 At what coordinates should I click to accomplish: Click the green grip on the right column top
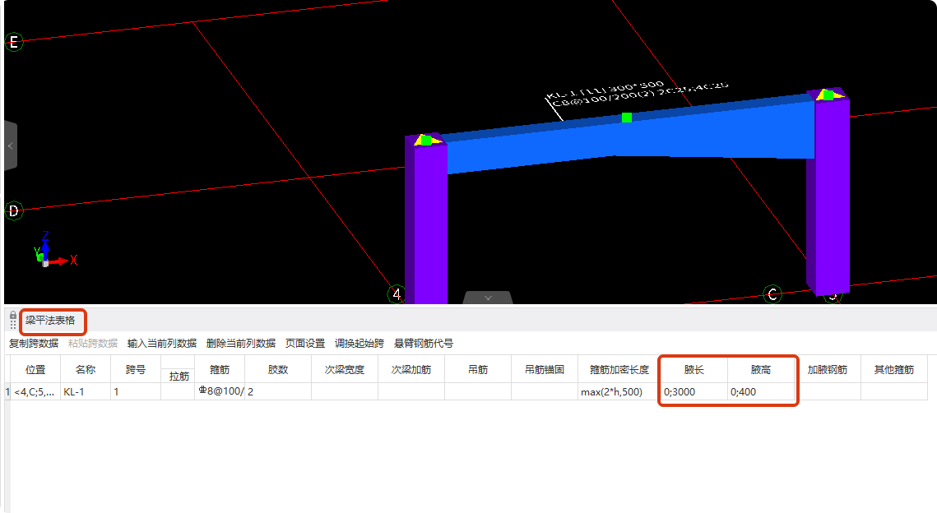coord(828,95)
